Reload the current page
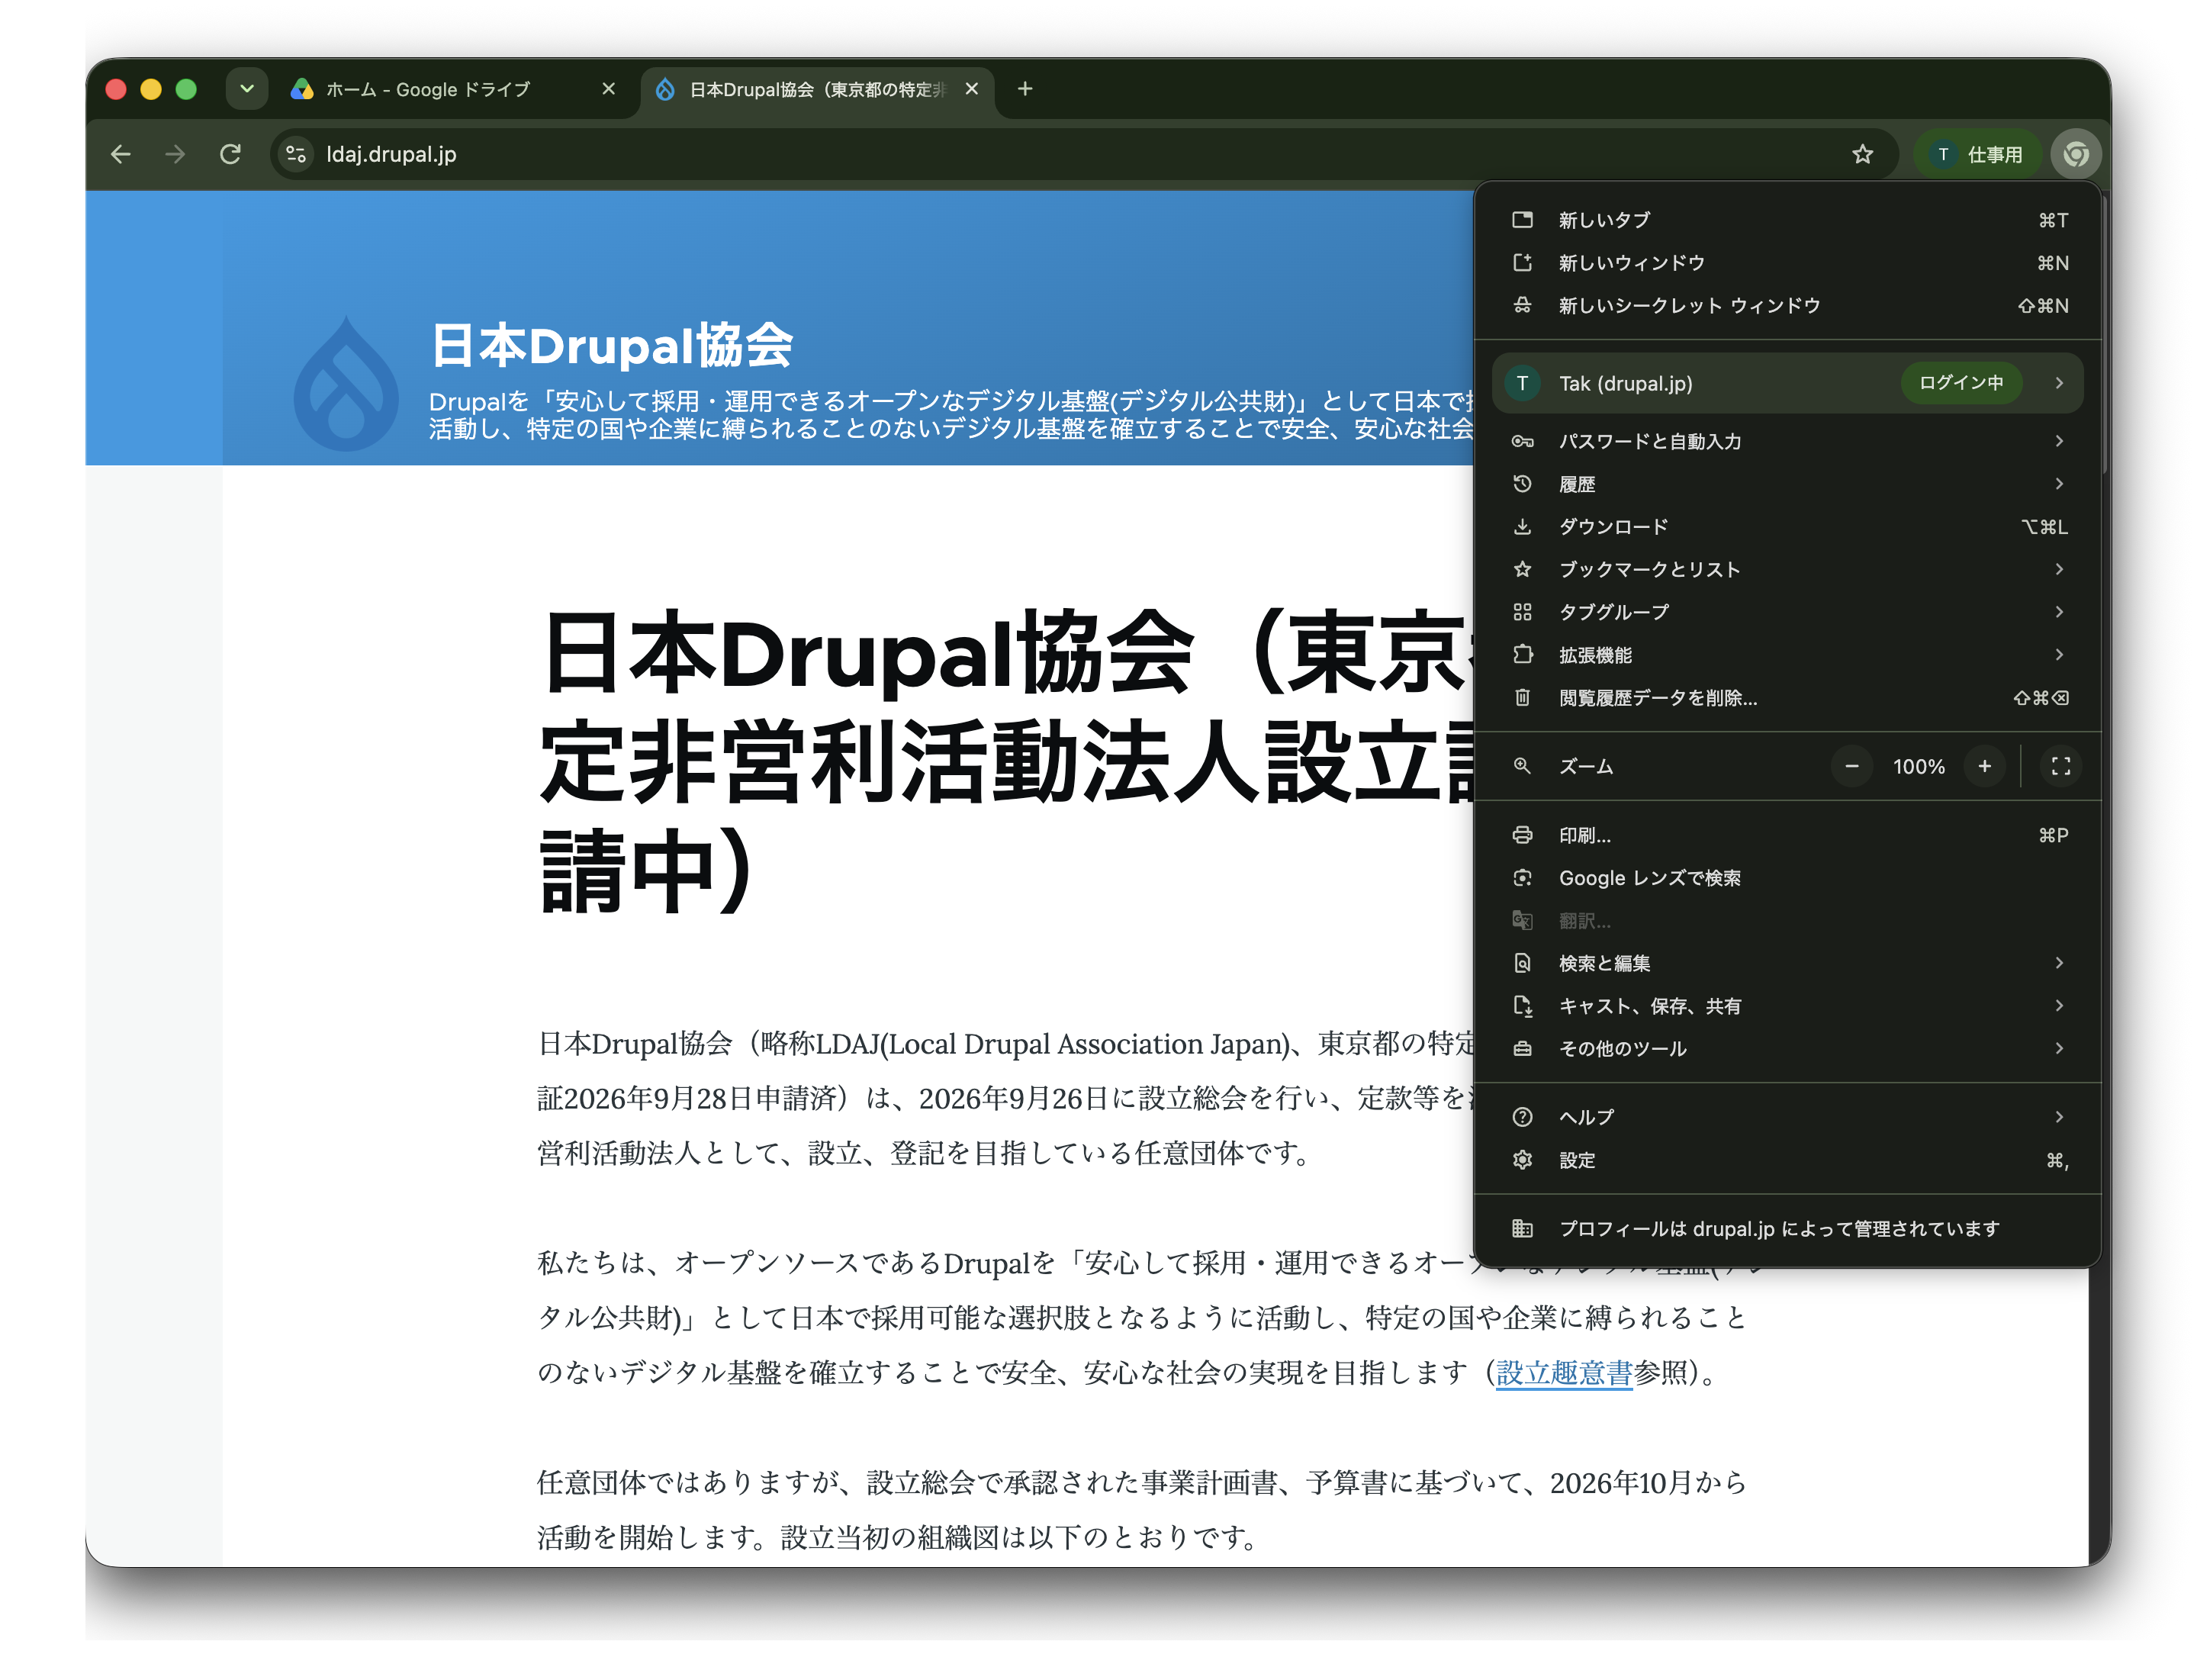 (230, 154)
